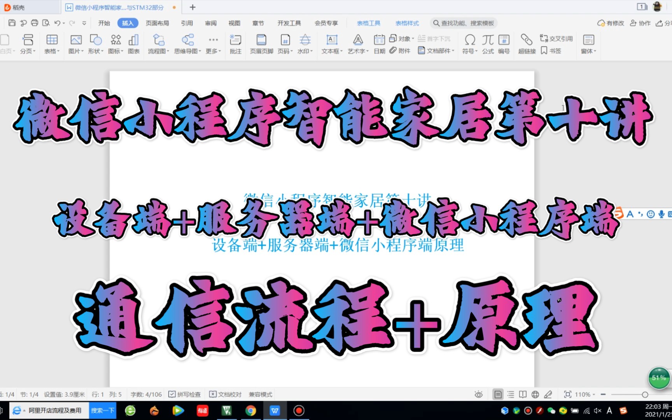Switch to web layout globe icon
This screenshot has height=420, width=672.
[535, 394]
